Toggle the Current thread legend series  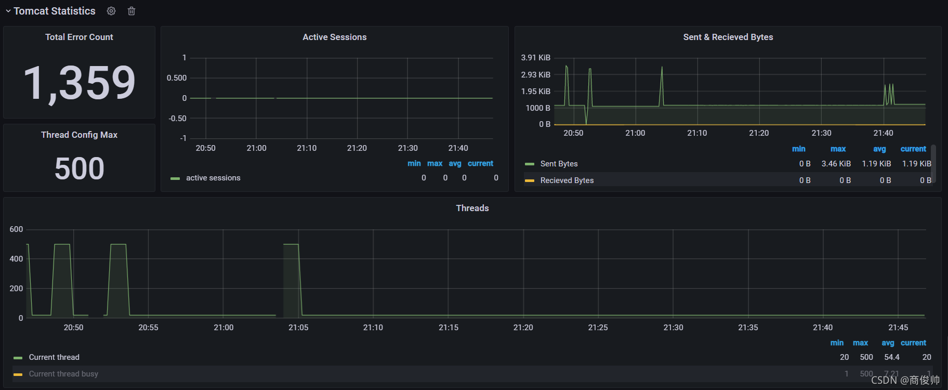coord(54,357)
